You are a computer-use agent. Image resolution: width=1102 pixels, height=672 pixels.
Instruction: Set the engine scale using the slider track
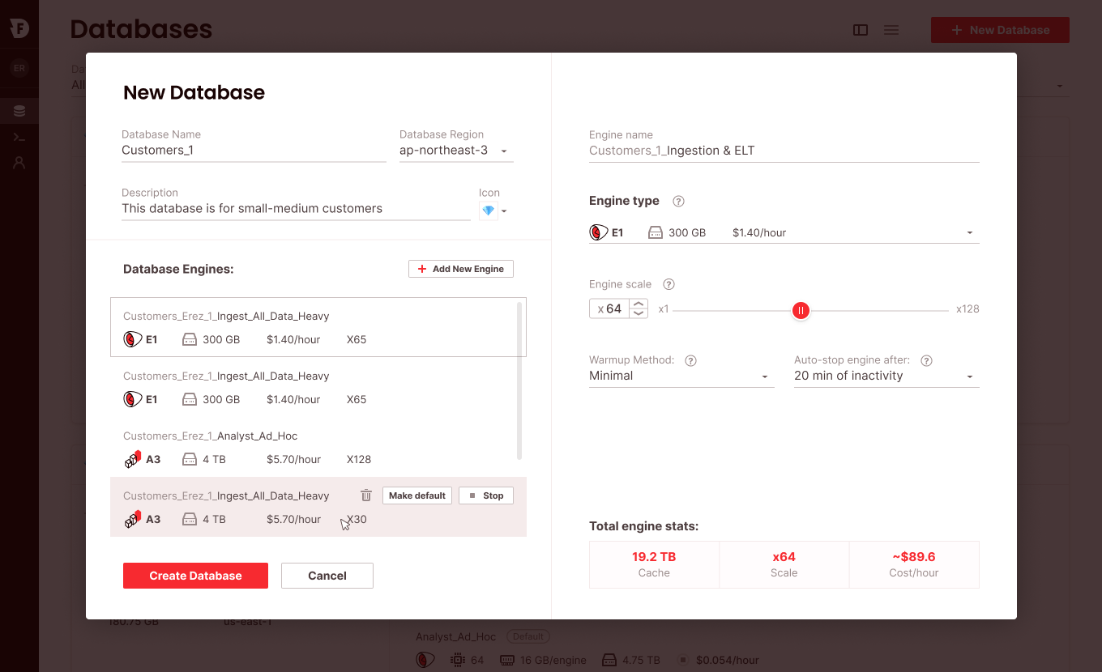(x=875, y=310)
